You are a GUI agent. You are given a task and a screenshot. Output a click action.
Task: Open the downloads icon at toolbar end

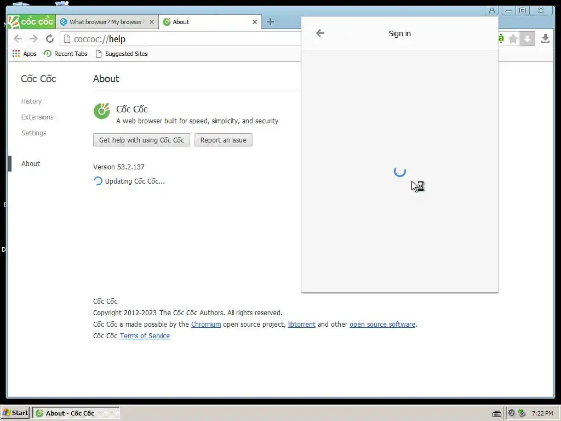[545, 39]
